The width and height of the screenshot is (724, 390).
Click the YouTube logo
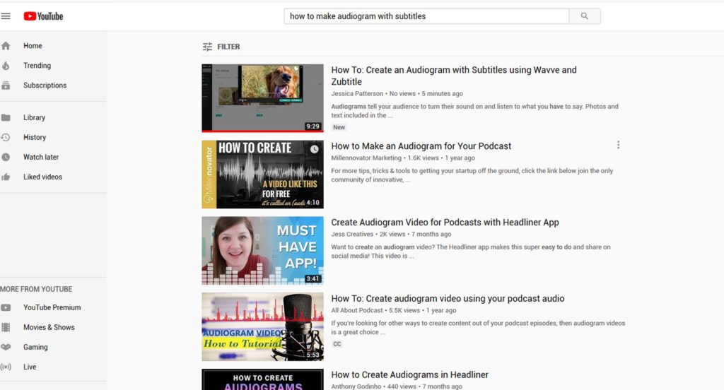tap(43, 16)
